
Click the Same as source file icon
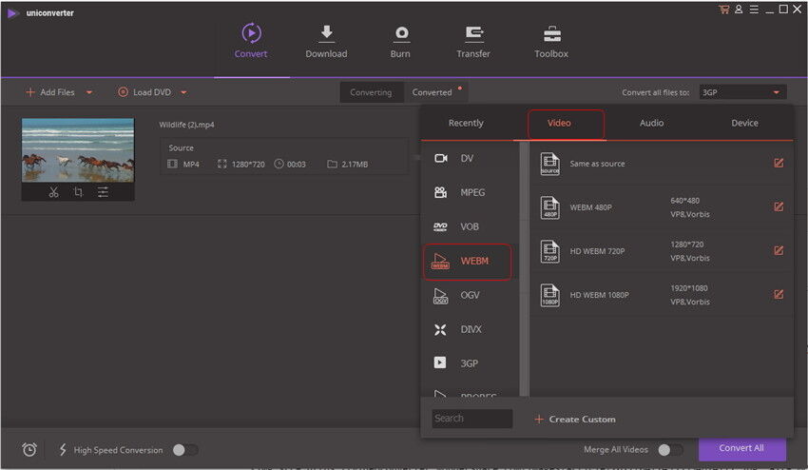point(549,164)
